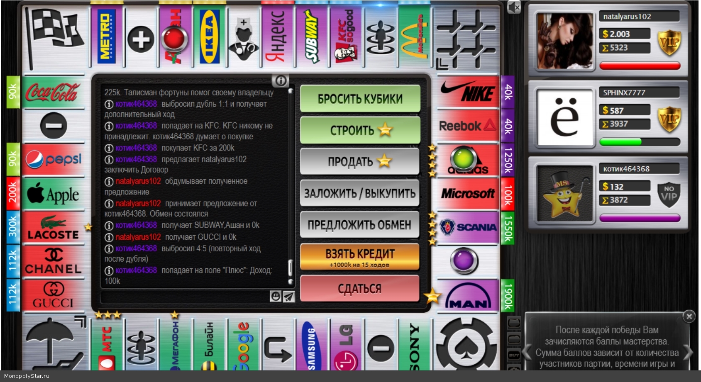
Task: Click the KFC board tile
Action: tap(346, 37)
